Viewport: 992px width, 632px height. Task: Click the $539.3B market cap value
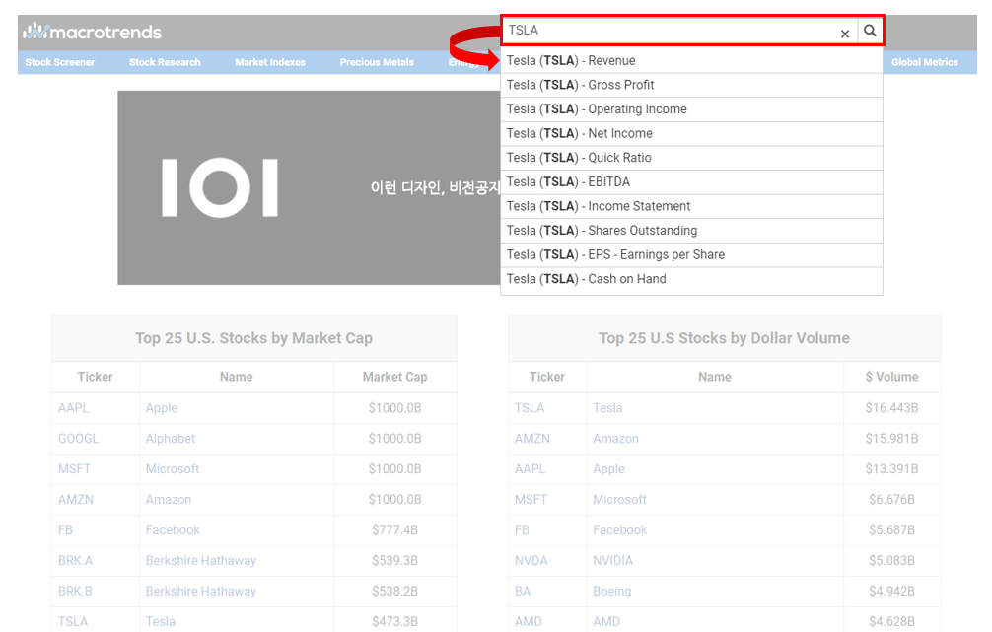tap(394, 560)
